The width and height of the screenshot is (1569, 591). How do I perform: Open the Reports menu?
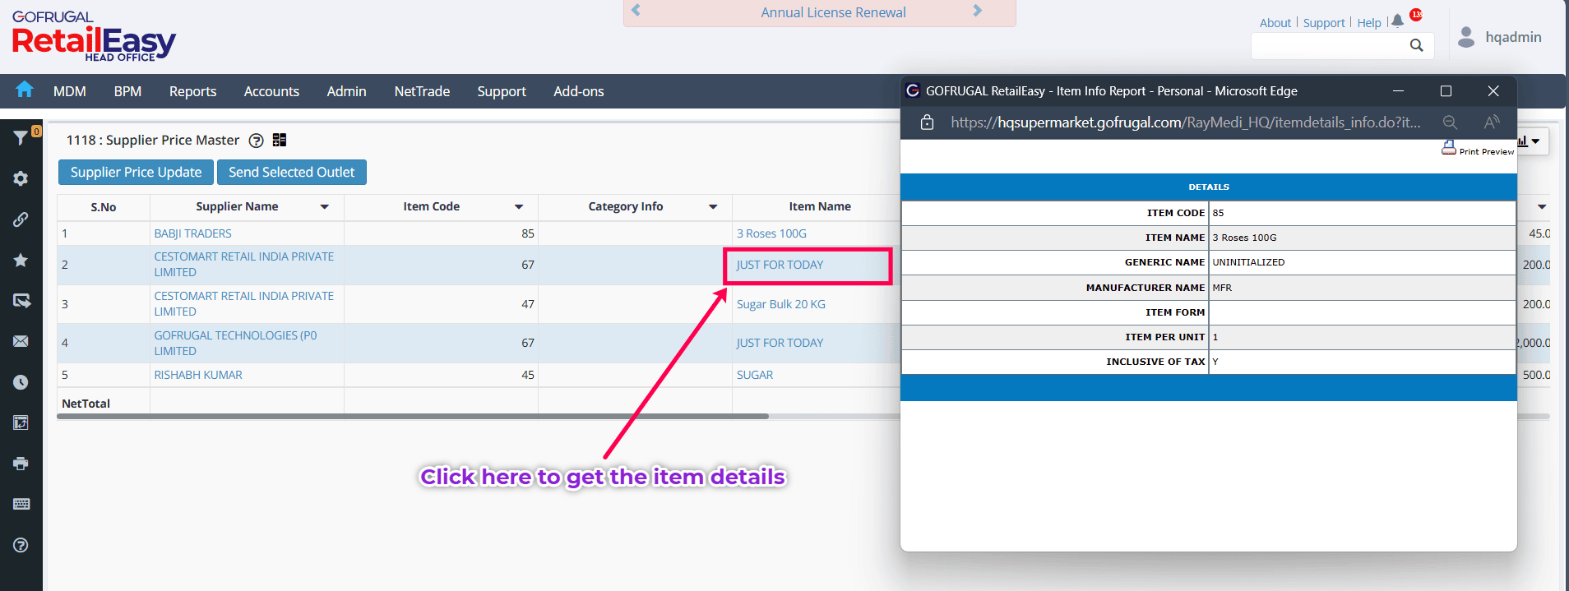[x=193, y=91]
